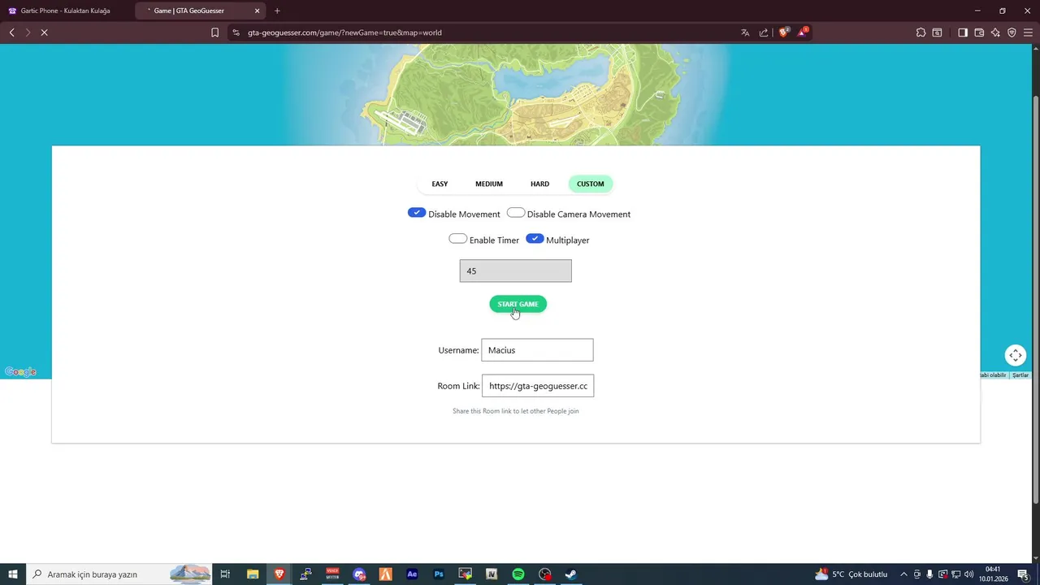Click the browser back arrow
The image size is (1040, 585).
[11, 32]
